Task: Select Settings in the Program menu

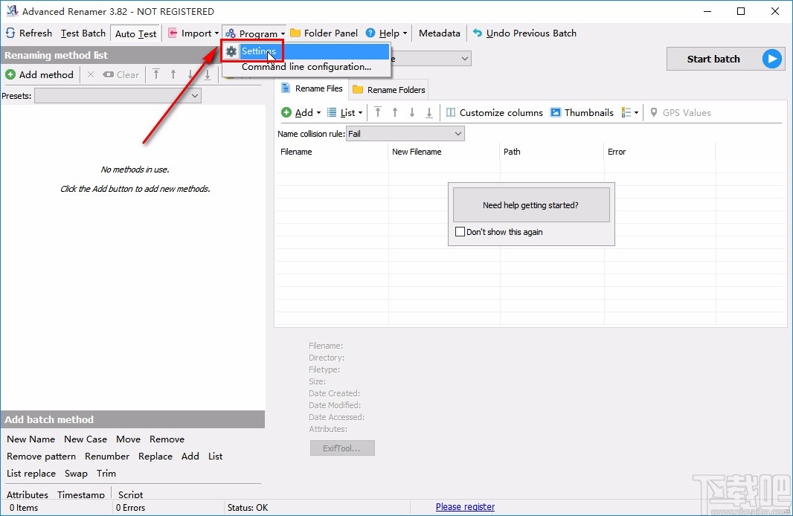Action: click(x=306, y=51)
